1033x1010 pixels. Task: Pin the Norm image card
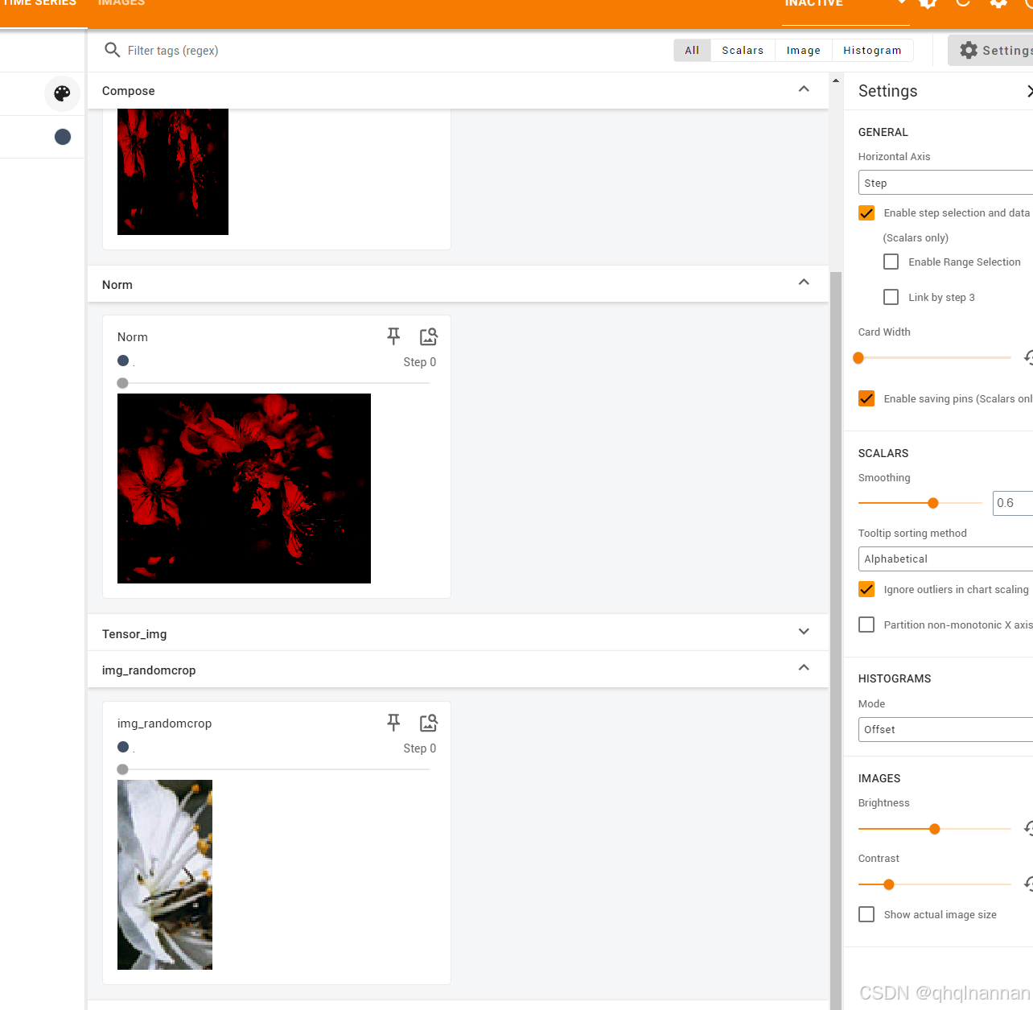(x=393, y=336)
